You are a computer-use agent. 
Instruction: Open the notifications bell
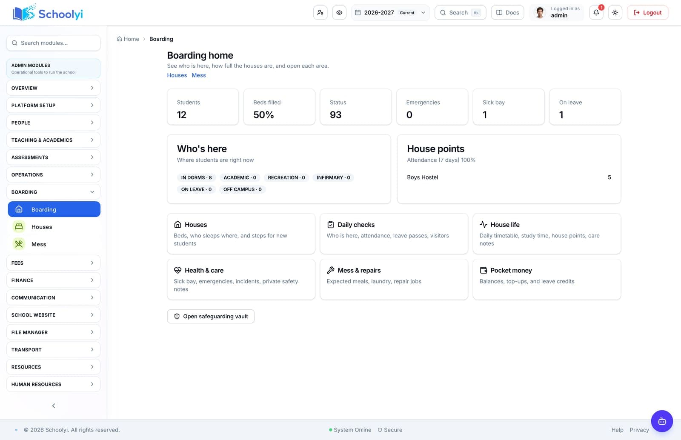click(x=596, y=12)
